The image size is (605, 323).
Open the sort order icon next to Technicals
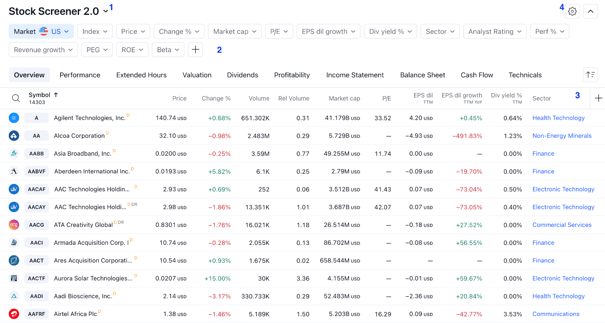click(591, 75)
